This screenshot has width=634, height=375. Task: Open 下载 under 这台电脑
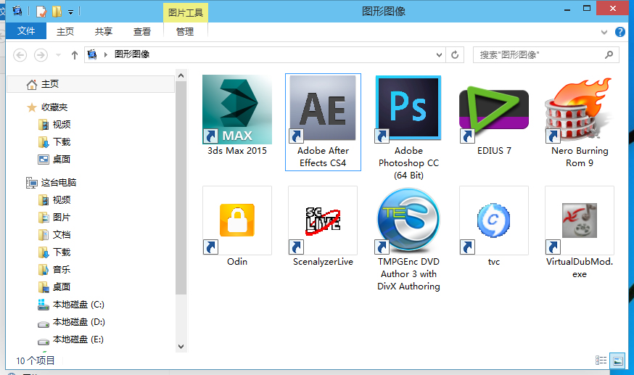click(x=54, y=252)
